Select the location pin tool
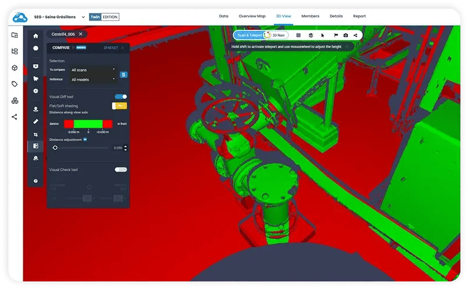 [x=36, y=109]
